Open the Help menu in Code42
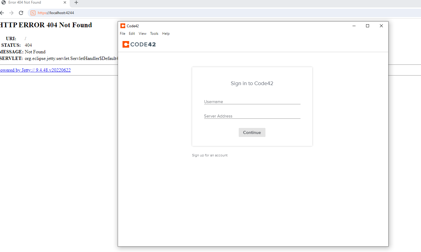 (x=166, y=34)
